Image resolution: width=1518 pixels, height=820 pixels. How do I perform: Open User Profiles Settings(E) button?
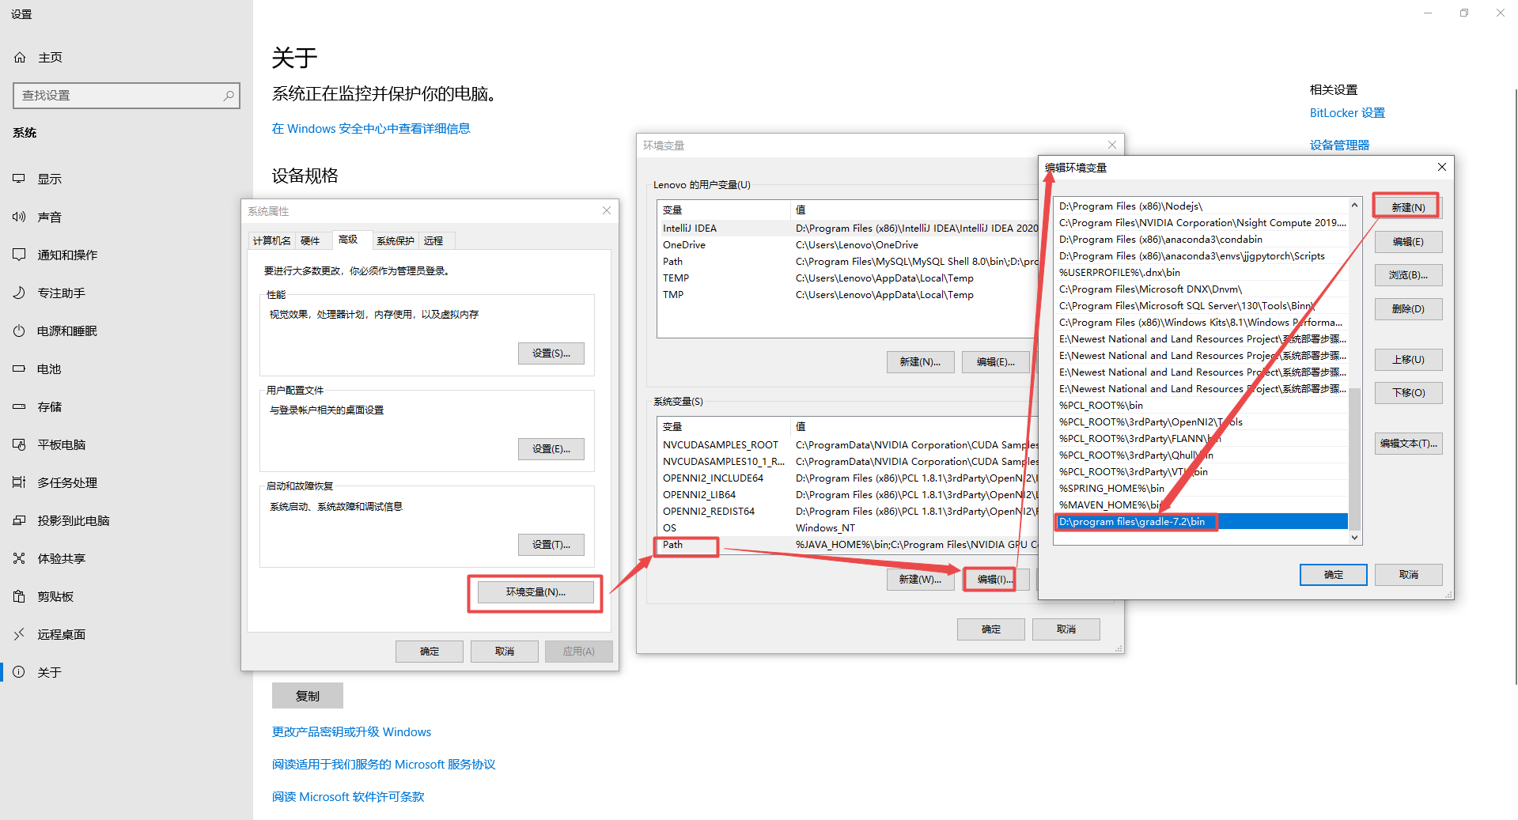[x=551, y=449]
